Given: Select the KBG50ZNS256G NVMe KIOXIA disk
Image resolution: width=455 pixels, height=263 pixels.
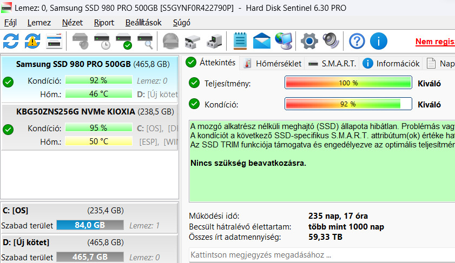Looking at the screenshot, I should [x=76, y=112].
